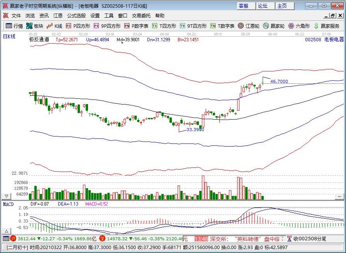Screen dimensions: 346x253
Task: Click the Bt=23.1451 value
Action: [188, 40]
